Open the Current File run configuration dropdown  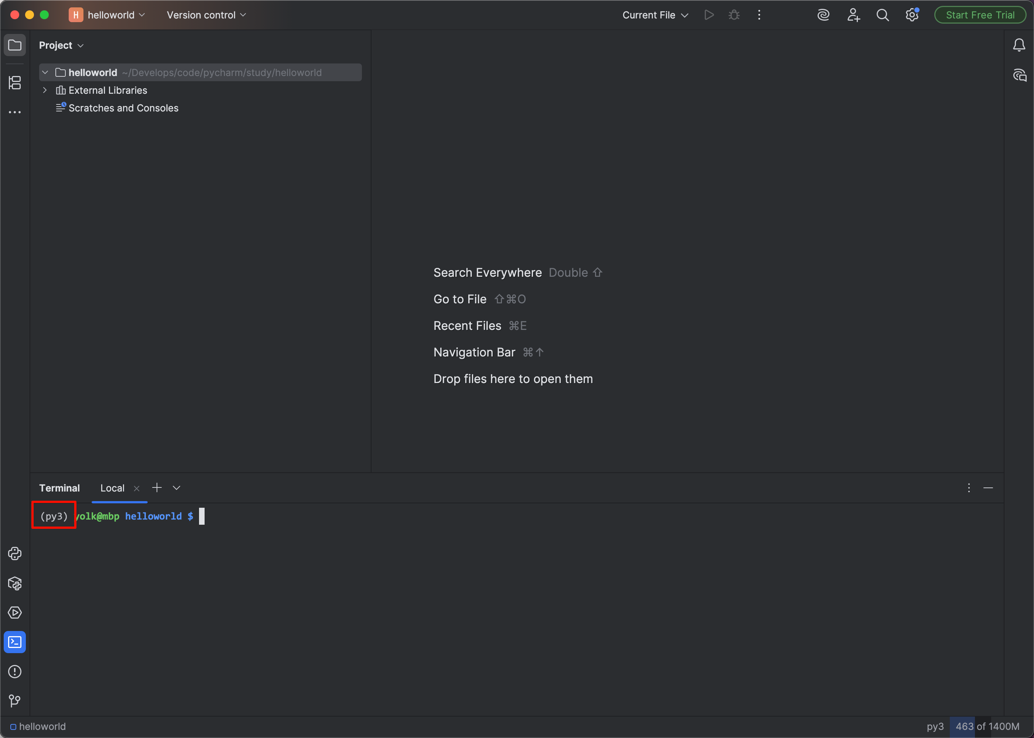(655, 15)
